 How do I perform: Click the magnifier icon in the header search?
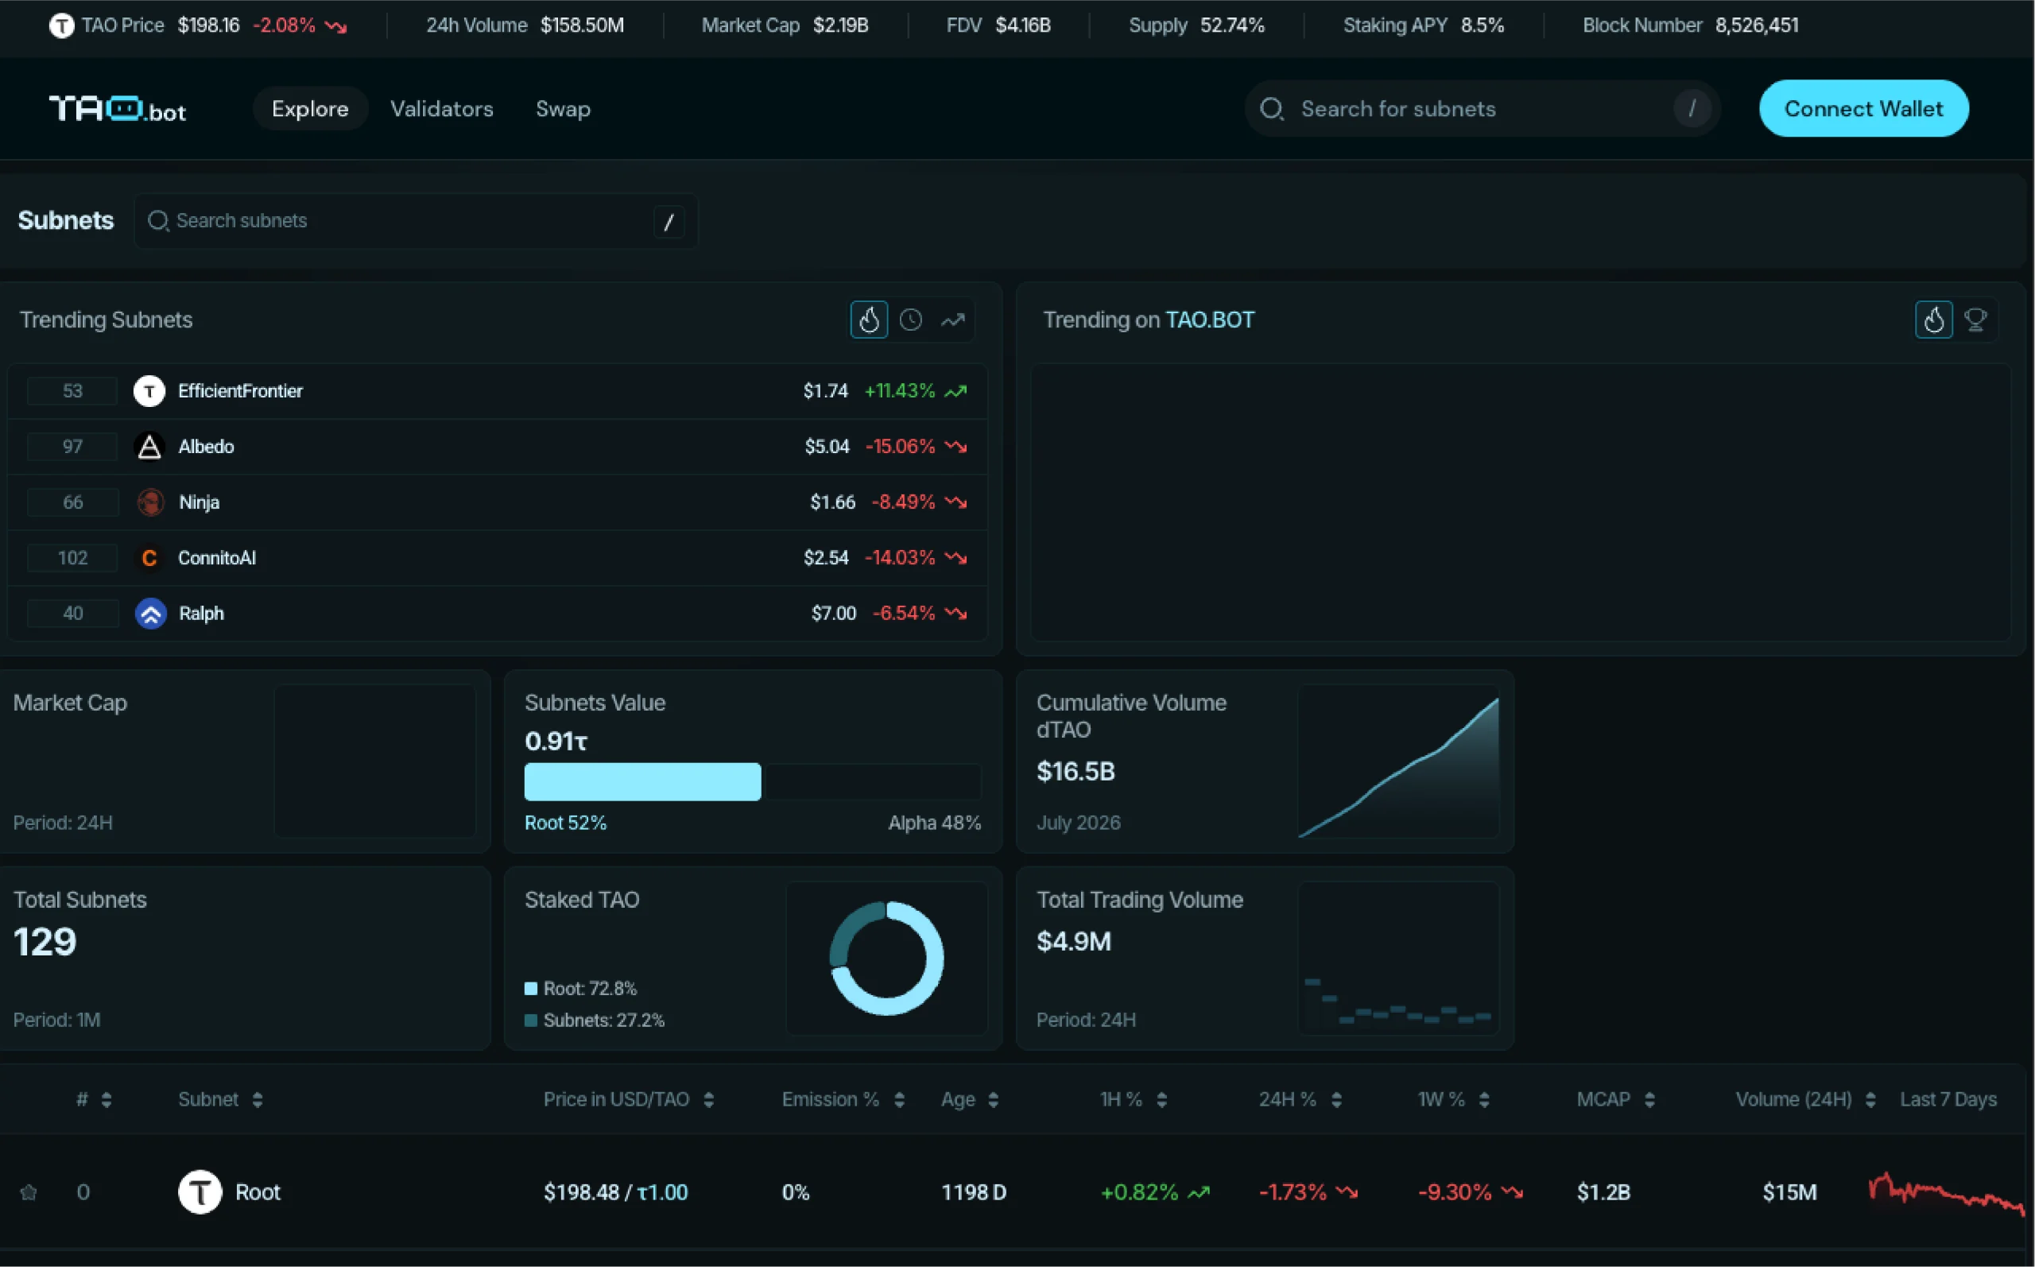1272,109
